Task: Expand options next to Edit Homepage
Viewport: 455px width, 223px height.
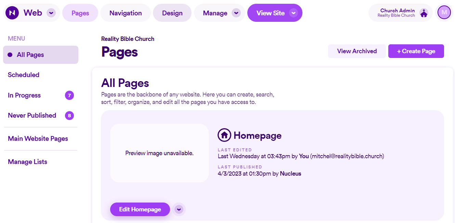Action: (x=179, y=209)
